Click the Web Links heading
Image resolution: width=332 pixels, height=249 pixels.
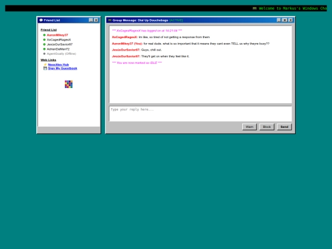point(49,60)
